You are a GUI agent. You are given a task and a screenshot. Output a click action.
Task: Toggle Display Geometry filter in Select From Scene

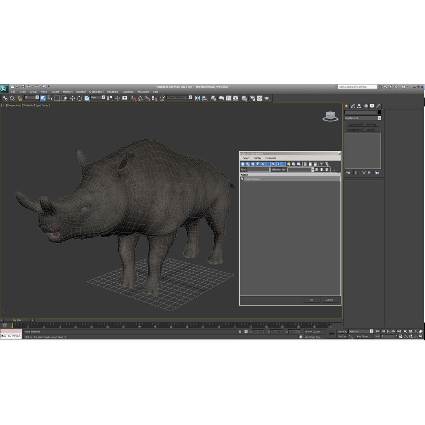[x=243, y=164]
